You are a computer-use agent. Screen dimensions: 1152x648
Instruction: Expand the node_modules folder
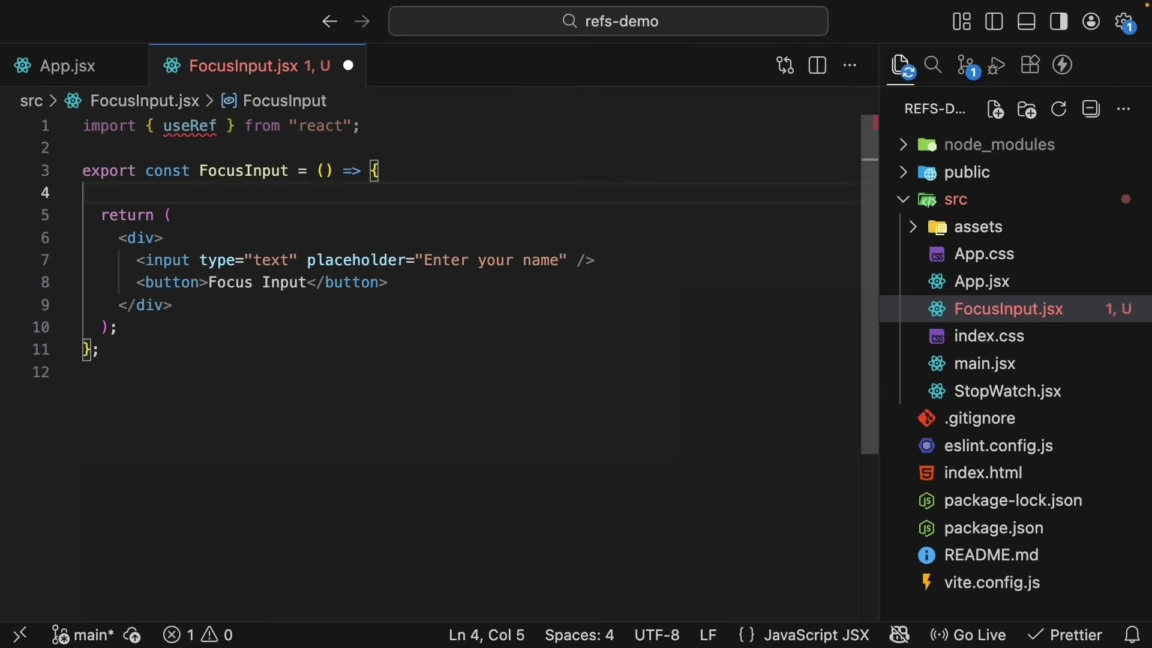[x=1016, y=145]
